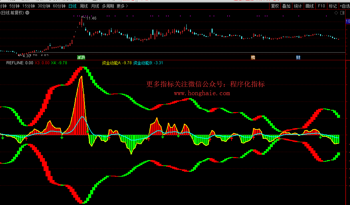Open the 多周期 multi-period view

[x=108, y=6]
